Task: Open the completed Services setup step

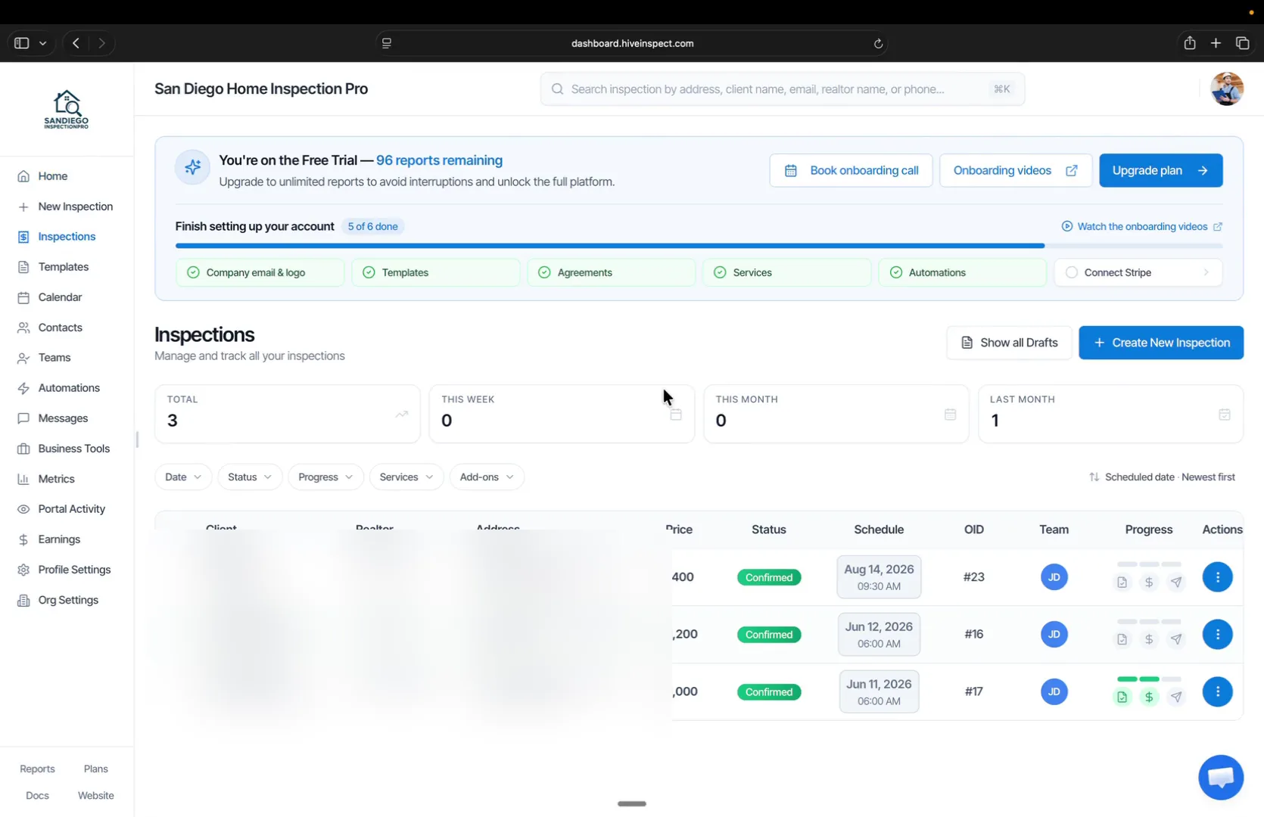Action: [786, 272]
